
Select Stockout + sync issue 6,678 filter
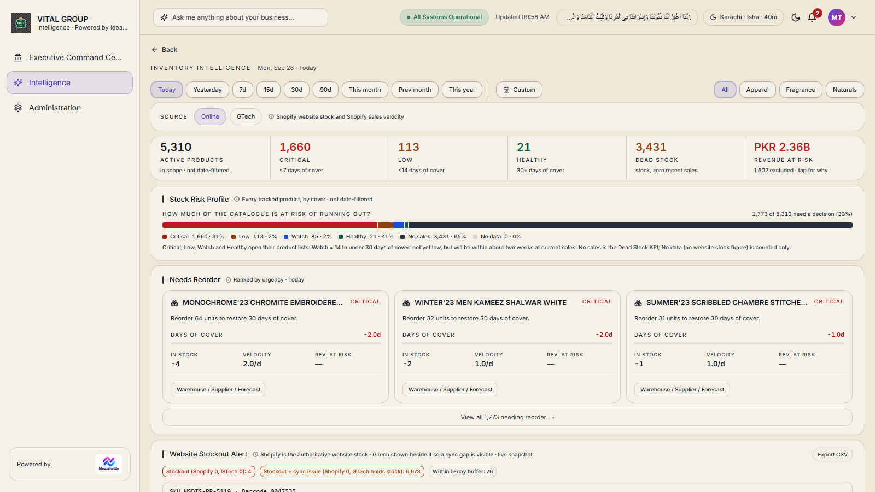342,472
